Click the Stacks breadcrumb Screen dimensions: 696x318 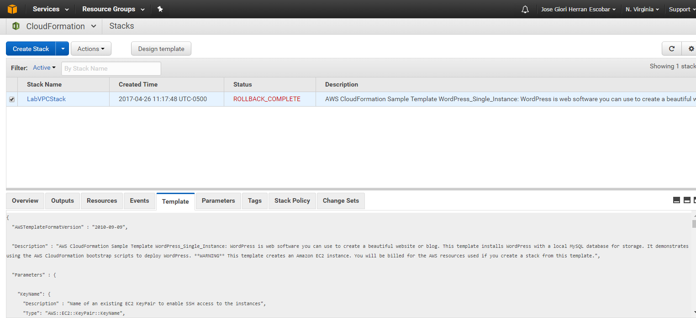[121, 26]
